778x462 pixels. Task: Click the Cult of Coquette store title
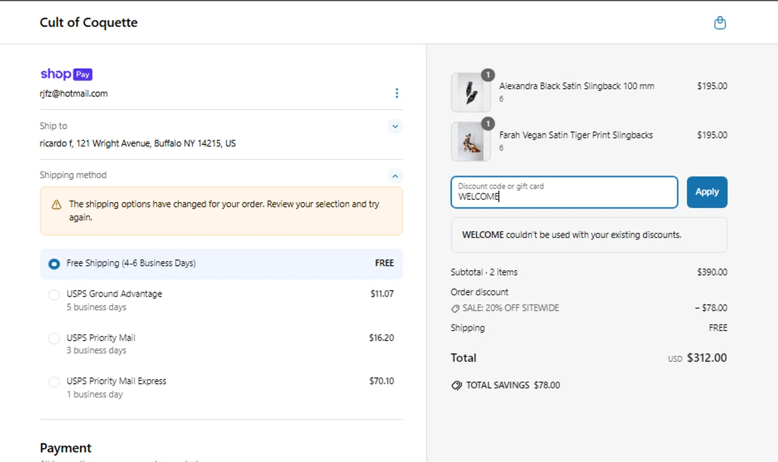[89, 22]
